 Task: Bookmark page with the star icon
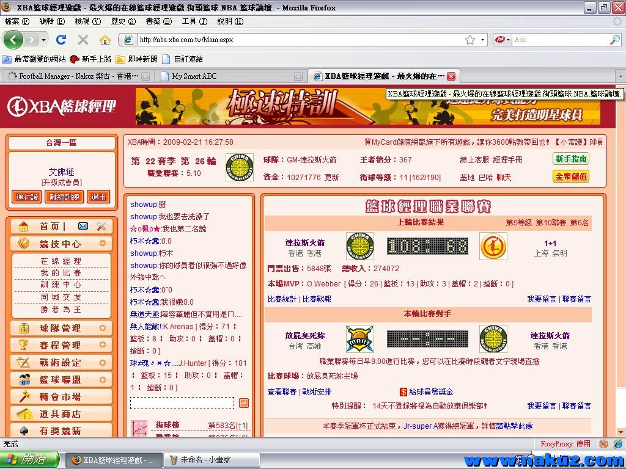[469, 40]
